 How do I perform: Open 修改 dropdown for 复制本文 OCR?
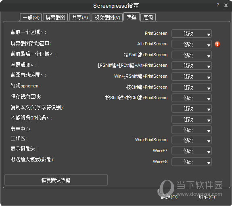pyautogui.click(x=192, y=108)
